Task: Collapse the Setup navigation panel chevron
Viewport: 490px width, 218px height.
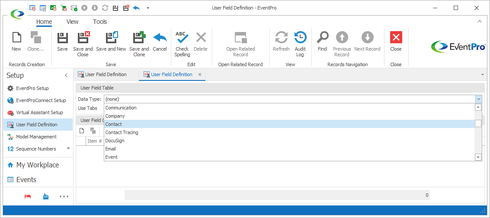Action: [66, 75]
